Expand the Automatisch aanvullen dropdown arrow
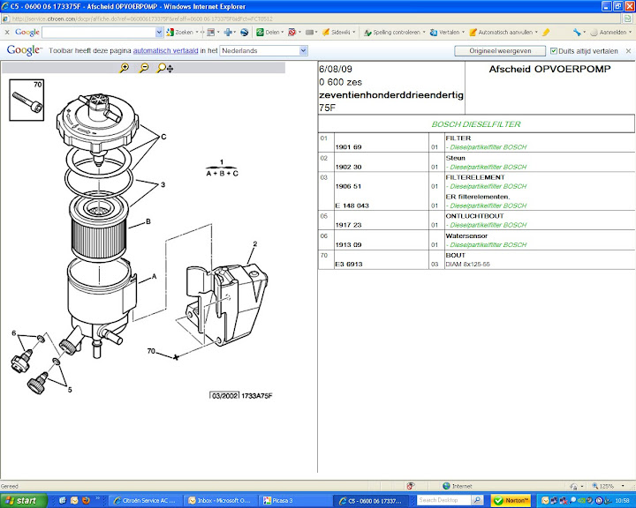Viewport: 636px width, 508px height. (536, 32)
